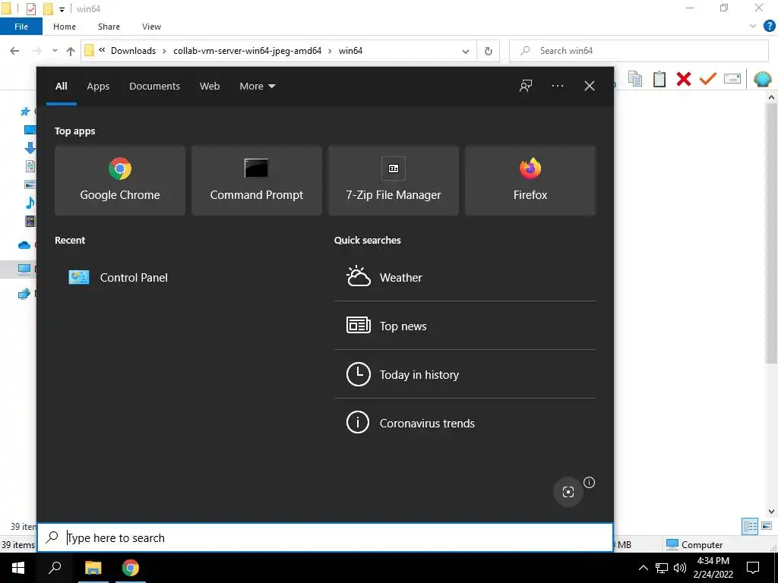Focus the Type here to search box
778x583 pixels.
pyautogui.click(x=325, y=538)
